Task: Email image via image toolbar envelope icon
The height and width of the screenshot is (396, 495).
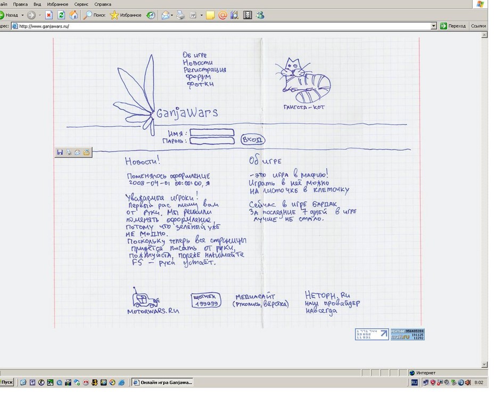Action: pos(77,153)
